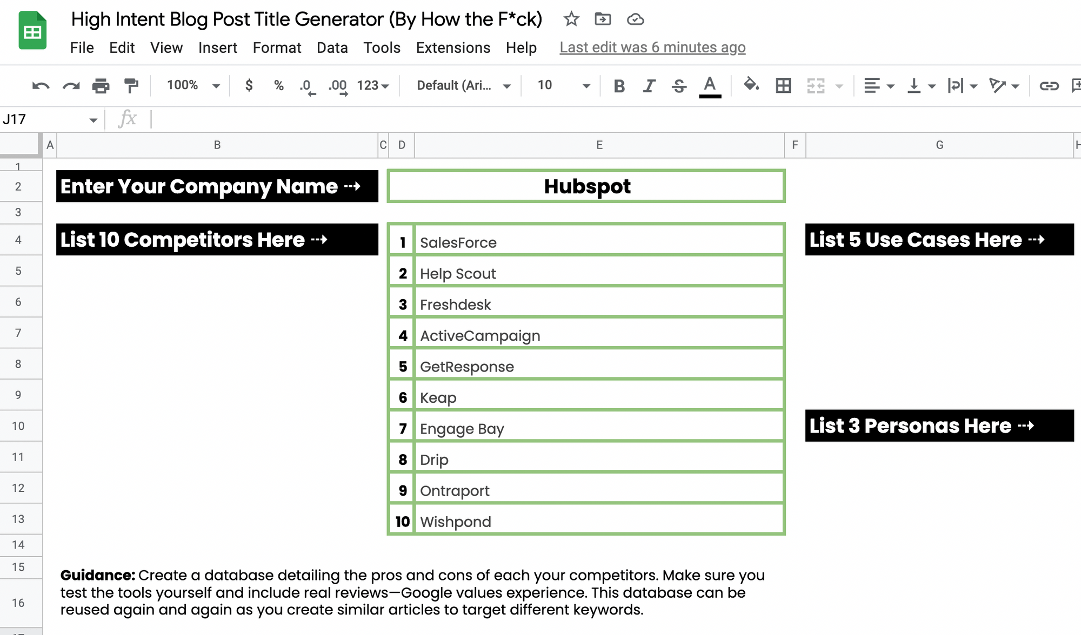Click the Insert link icon

[x=1049, y=85]
